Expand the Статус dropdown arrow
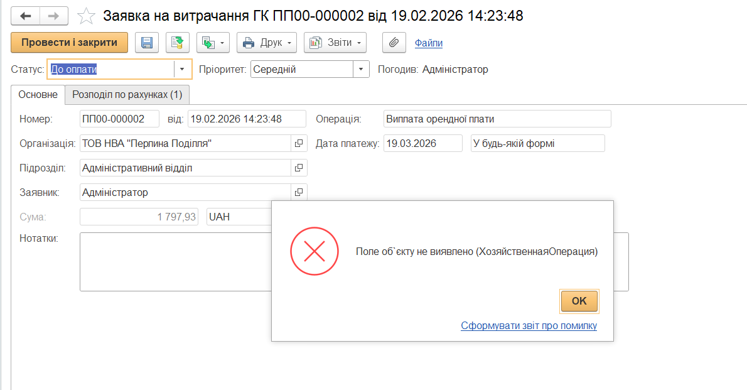 pos(182,69)
